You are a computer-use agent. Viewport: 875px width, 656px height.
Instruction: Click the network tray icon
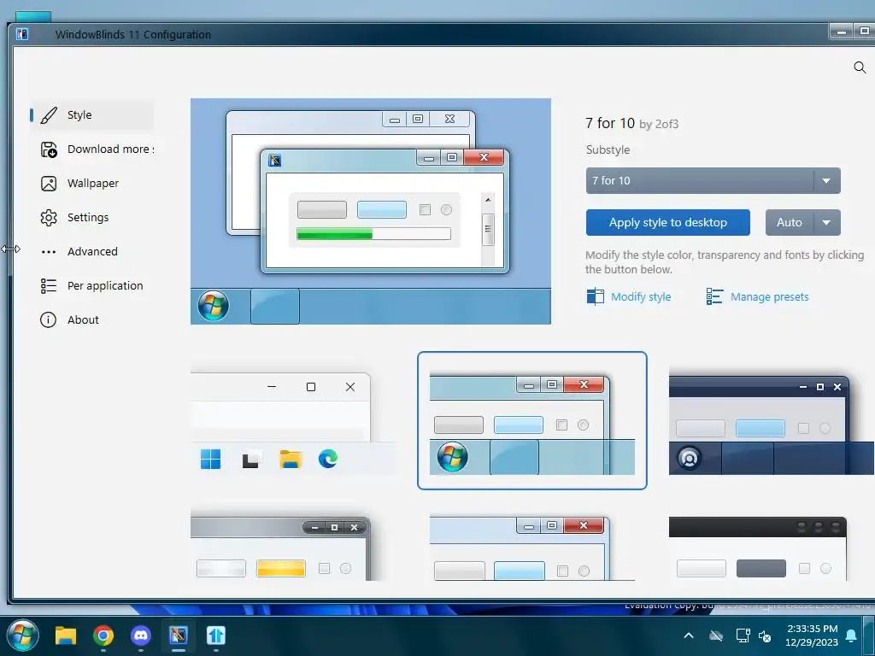pos(743,635)
